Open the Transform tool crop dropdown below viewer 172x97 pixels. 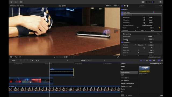pos(12,57)
